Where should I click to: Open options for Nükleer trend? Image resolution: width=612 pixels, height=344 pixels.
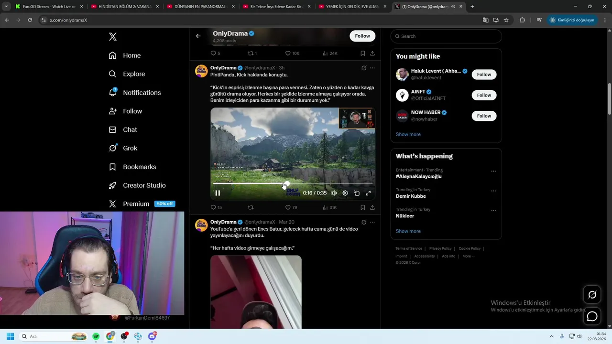(x=493, y=211)
